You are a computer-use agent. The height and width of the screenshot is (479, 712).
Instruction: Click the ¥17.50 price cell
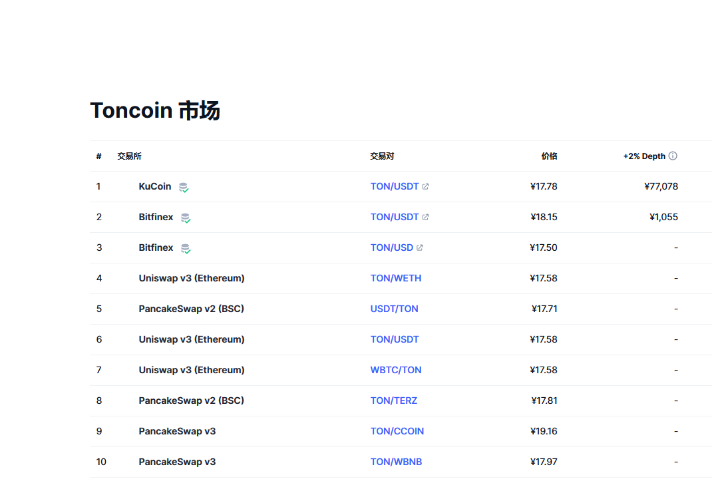point(544,247)
